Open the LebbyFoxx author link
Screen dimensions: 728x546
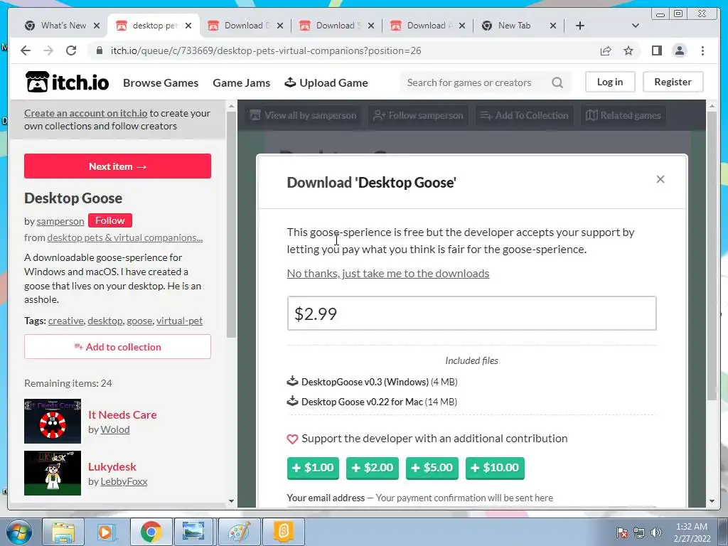(124, 481)
